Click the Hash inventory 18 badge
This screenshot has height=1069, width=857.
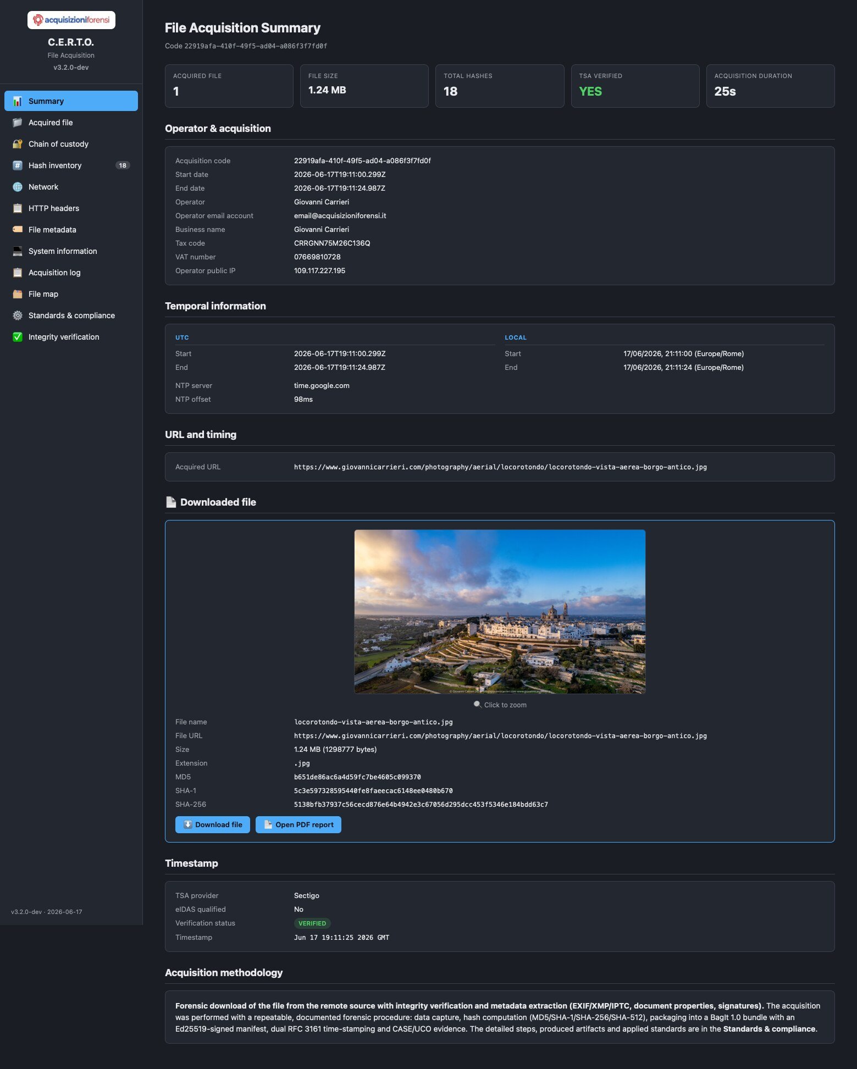click(123, 165)
